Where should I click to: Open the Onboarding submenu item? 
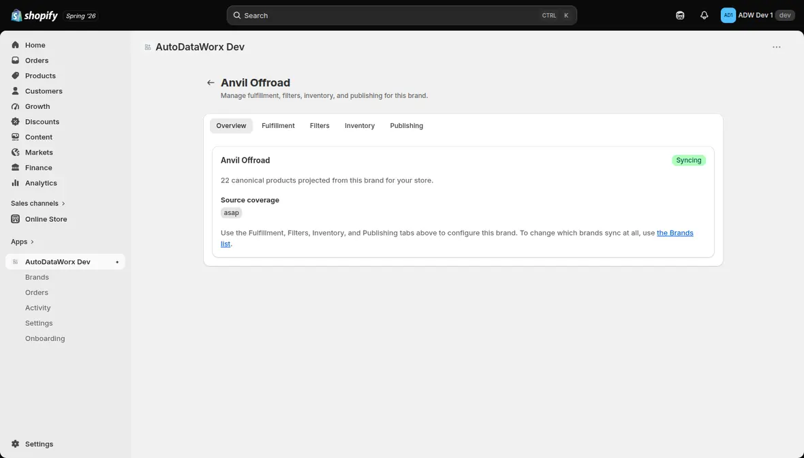pyautogui.click(x=45, y=339)
